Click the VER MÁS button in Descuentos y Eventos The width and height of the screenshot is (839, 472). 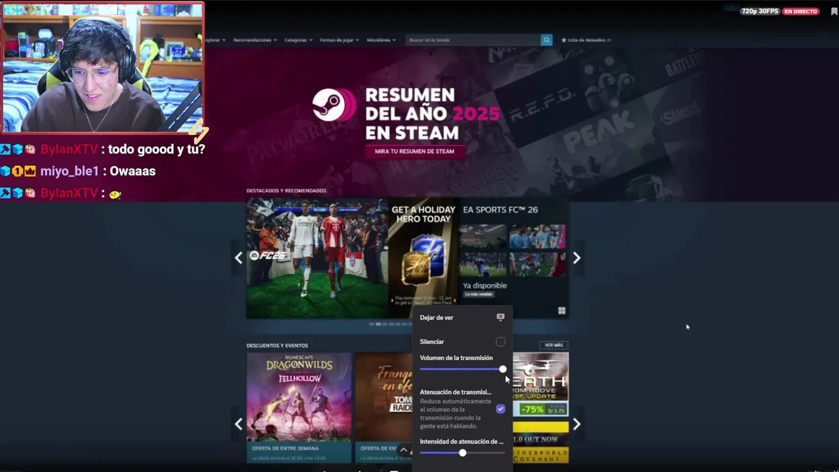point(554,345)
